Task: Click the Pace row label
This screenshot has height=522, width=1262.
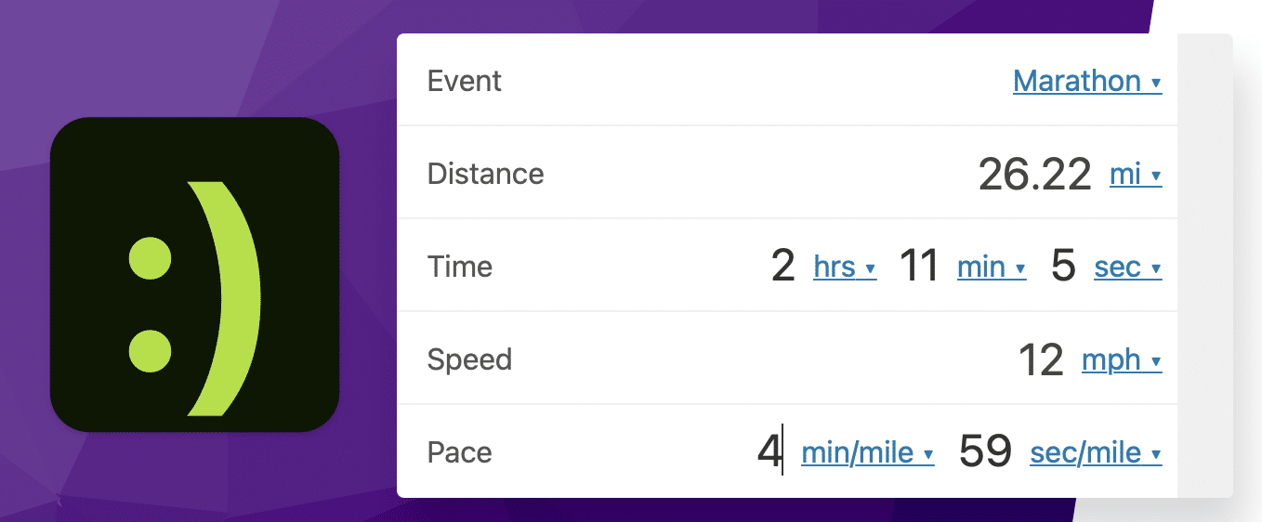Action: [x=459, y=453]
